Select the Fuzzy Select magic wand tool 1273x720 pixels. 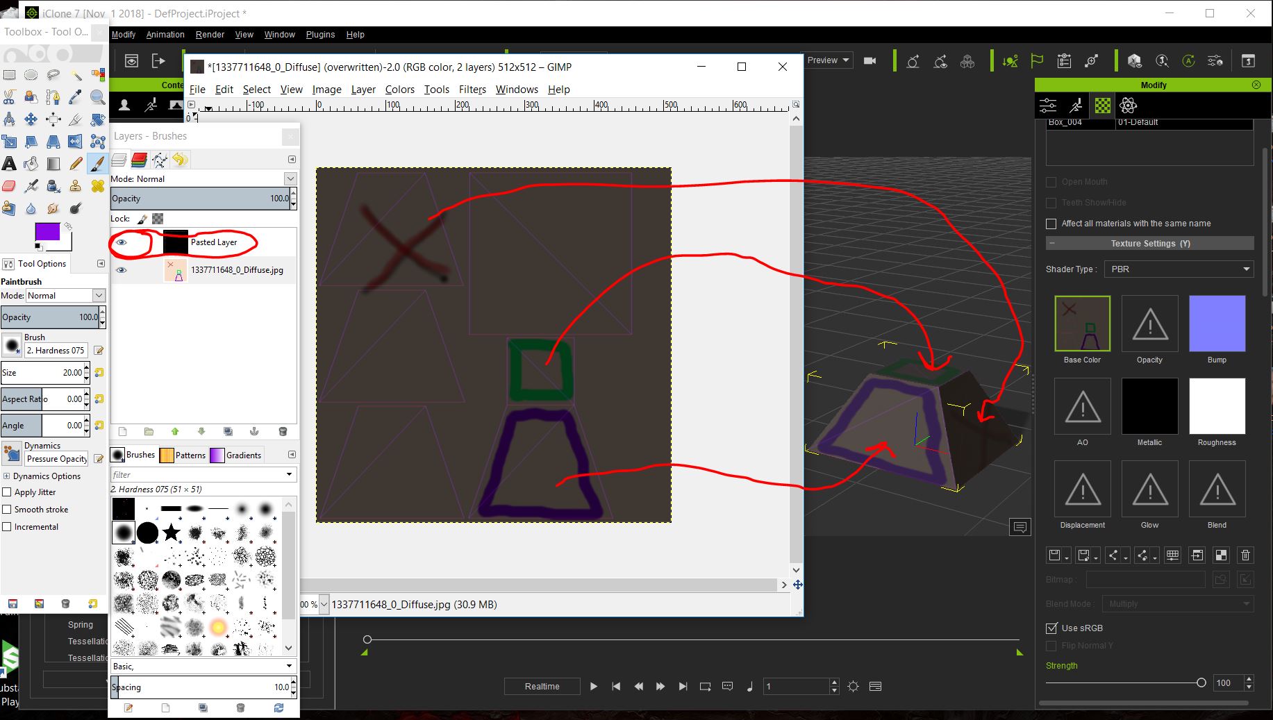click(x=76, y=75)
